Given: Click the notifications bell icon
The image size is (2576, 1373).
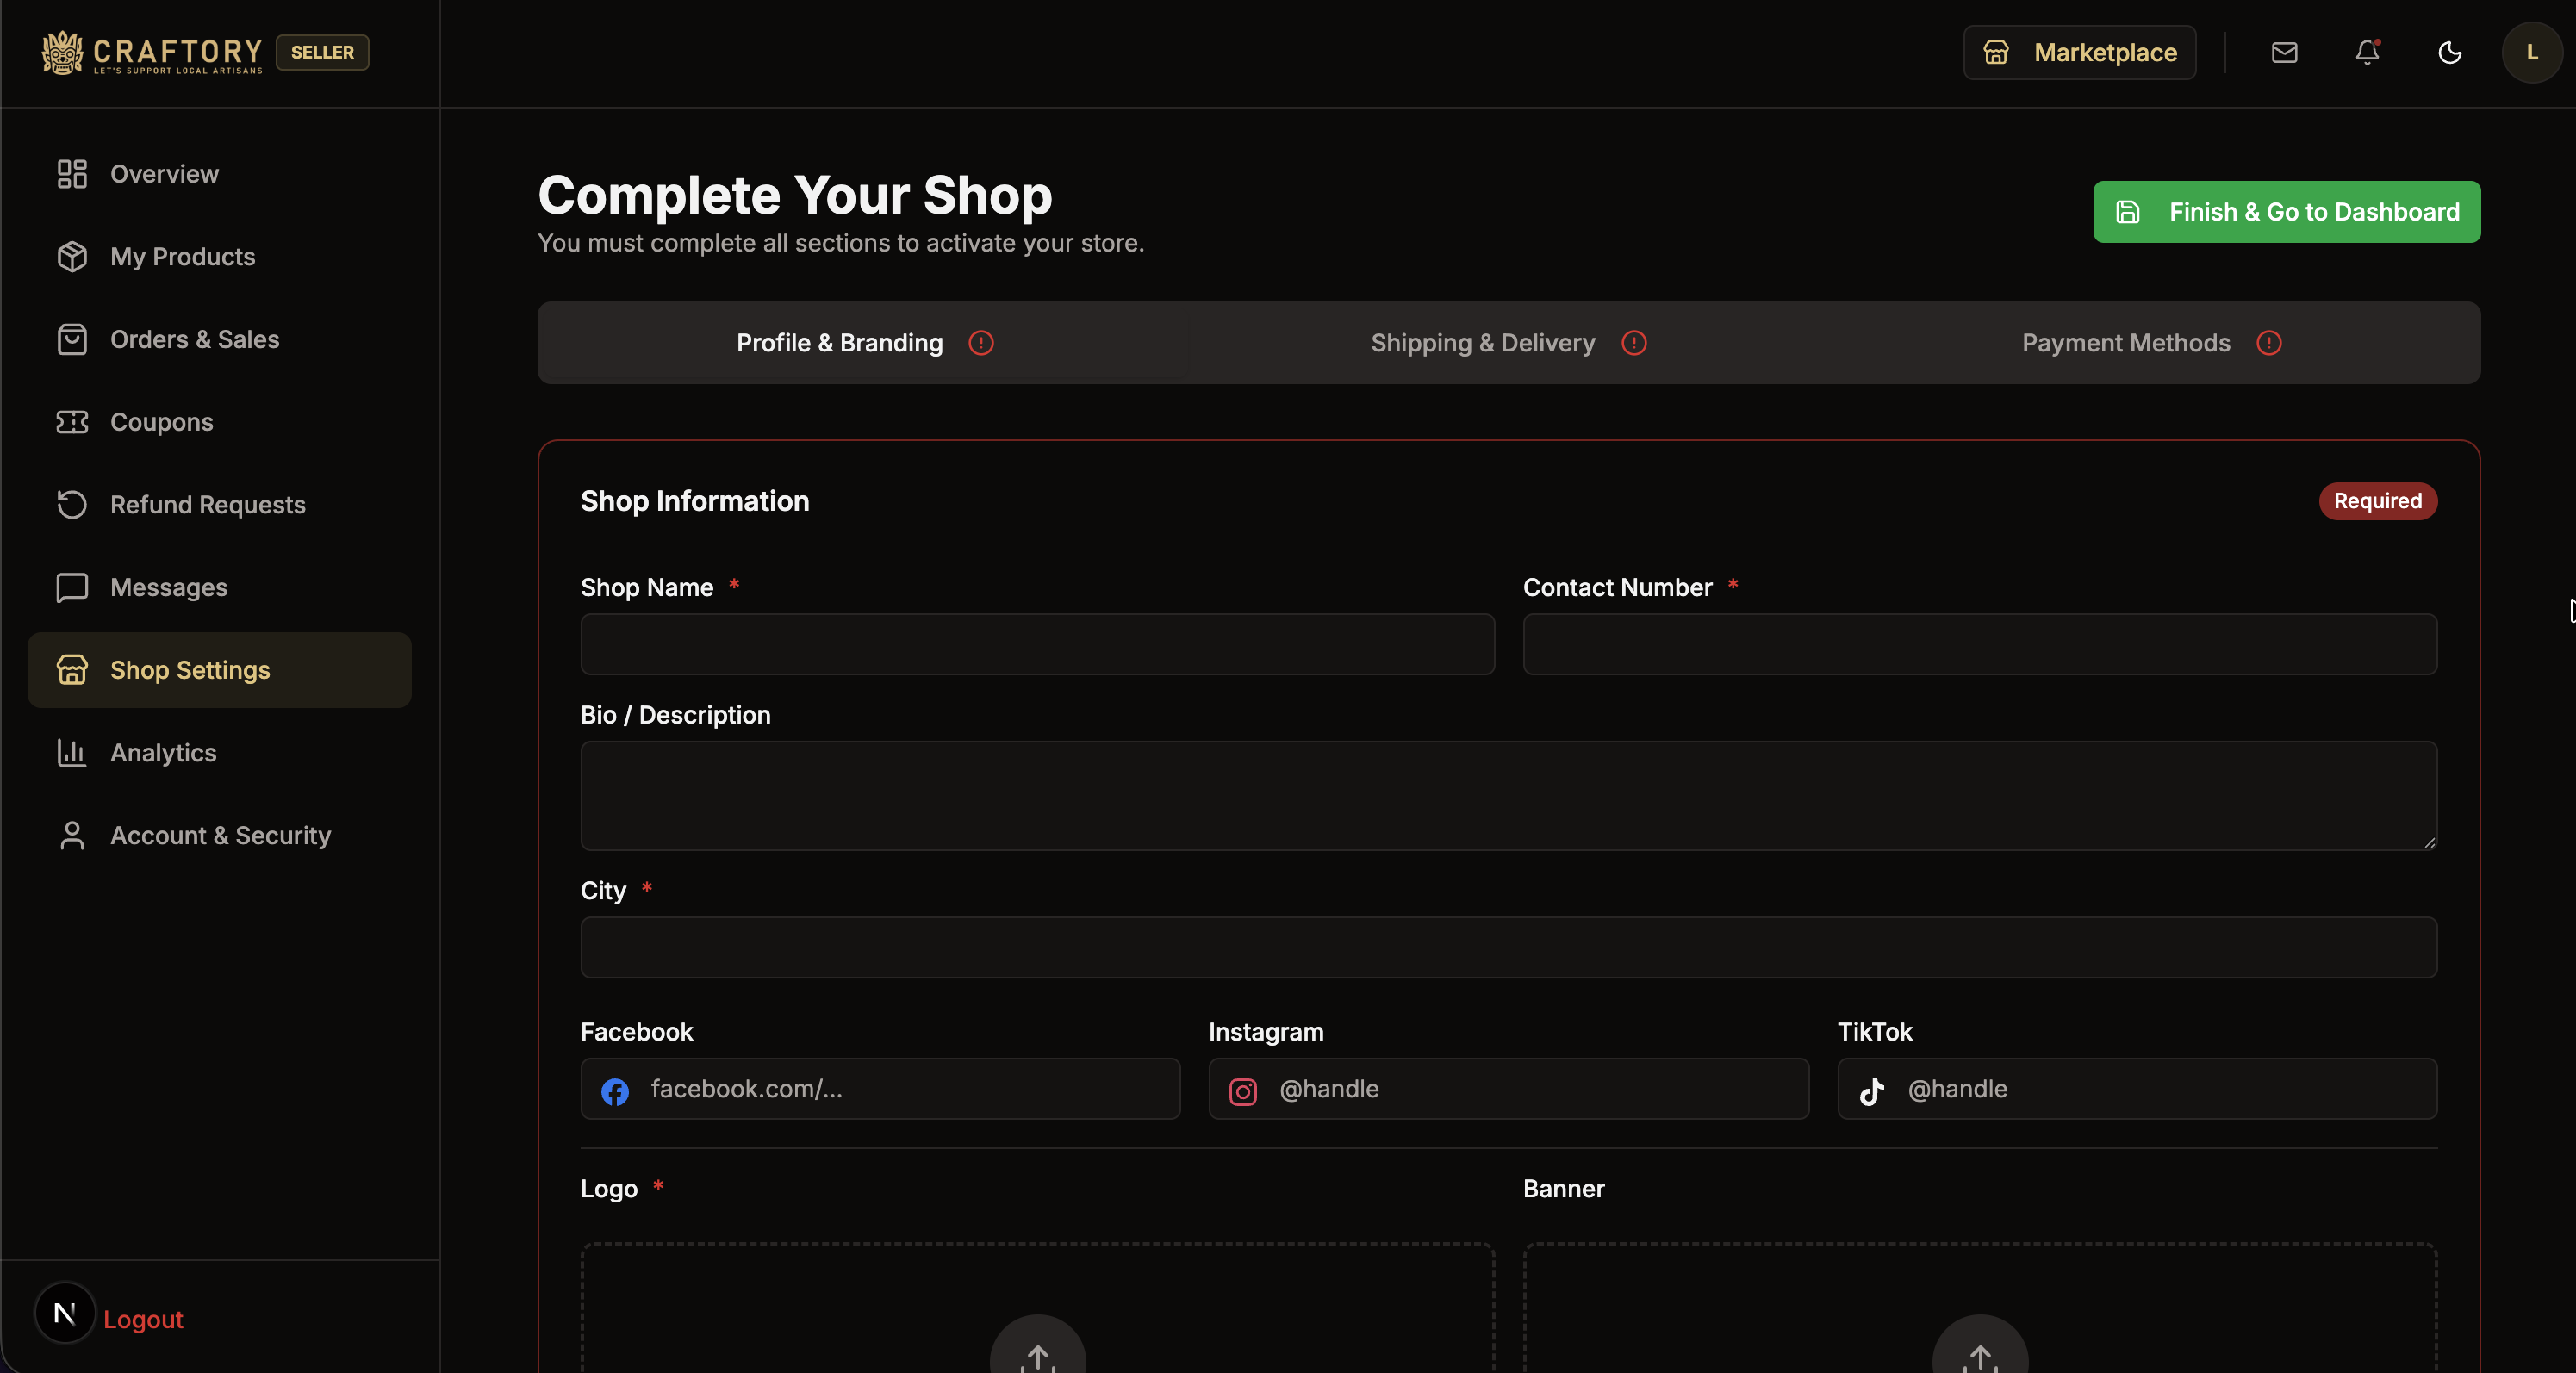Looking at the screenshot, I should 2366,53.
